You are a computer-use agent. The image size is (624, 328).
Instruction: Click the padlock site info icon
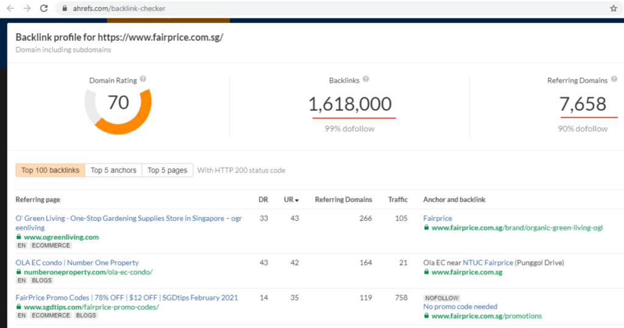pos(65,9)
